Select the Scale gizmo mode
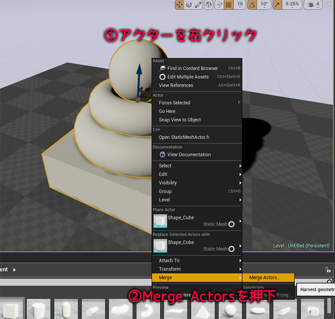The width and height of the screenshot is (335, 319). point(198,4)
